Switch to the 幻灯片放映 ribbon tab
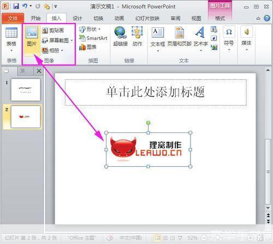273x244 pixels. (147, 18)
